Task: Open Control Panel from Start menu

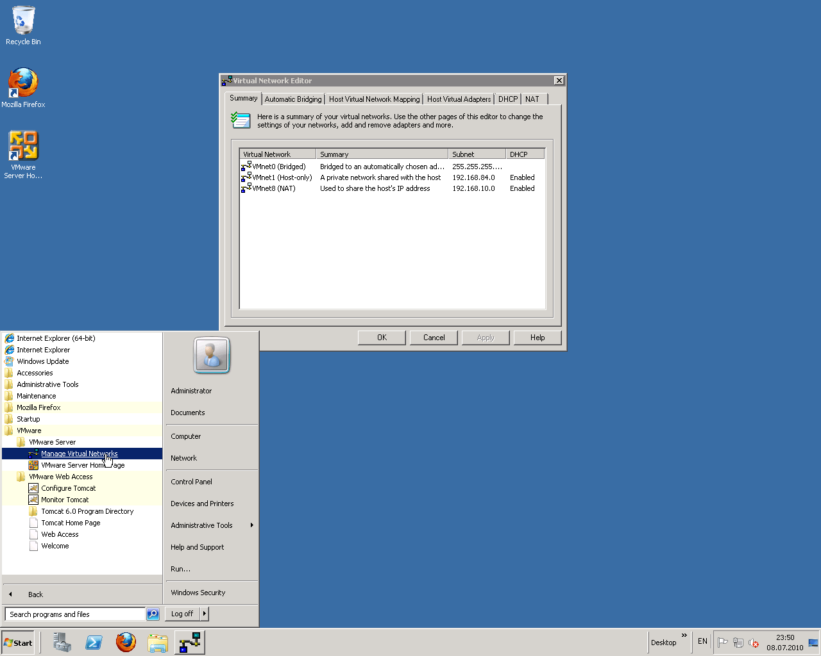Action: [x=212, y=482]
